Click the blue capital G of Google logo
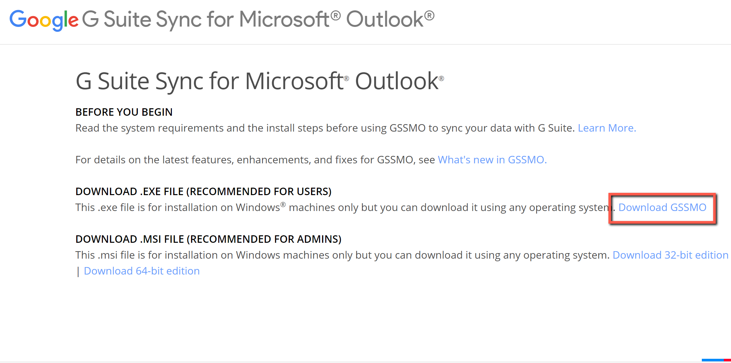 (x=18, y=18)
